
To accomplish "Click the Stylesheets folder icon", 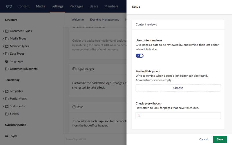I will [x=7, y=106].
